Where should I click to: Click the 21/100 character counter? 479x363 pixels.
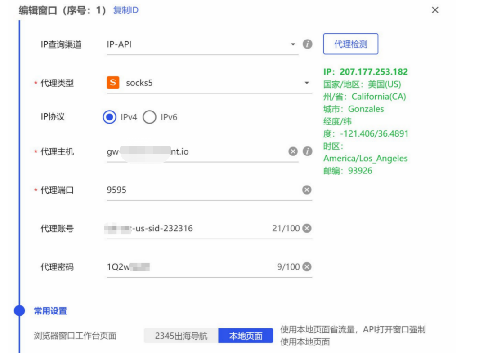[x=286, y=228]
